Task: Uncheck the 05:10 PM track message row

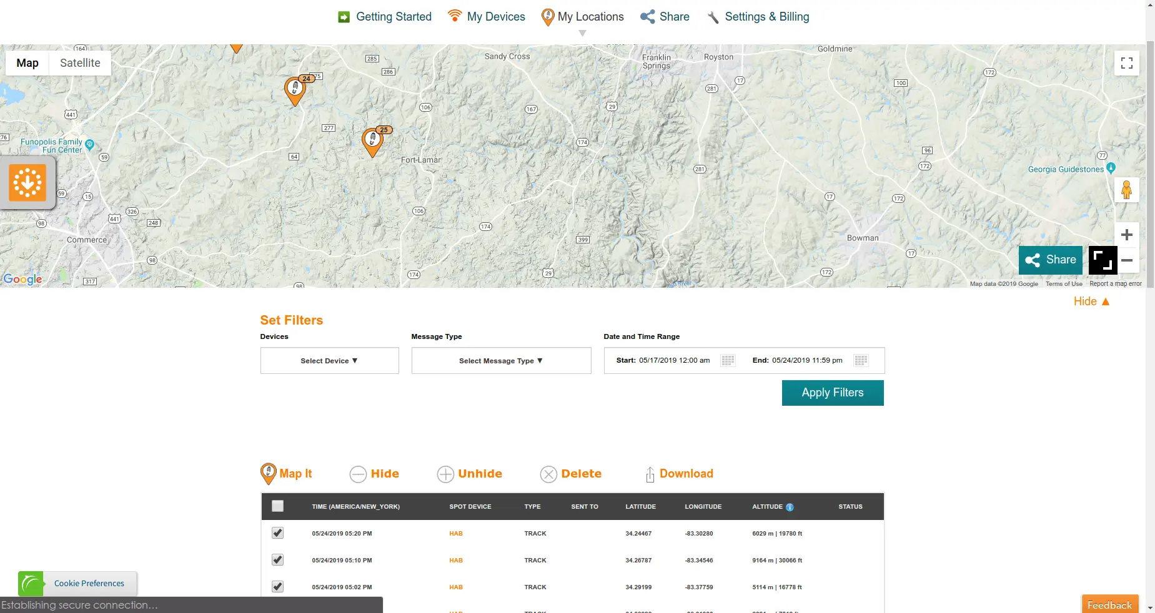Action: (x=277, y=561)
